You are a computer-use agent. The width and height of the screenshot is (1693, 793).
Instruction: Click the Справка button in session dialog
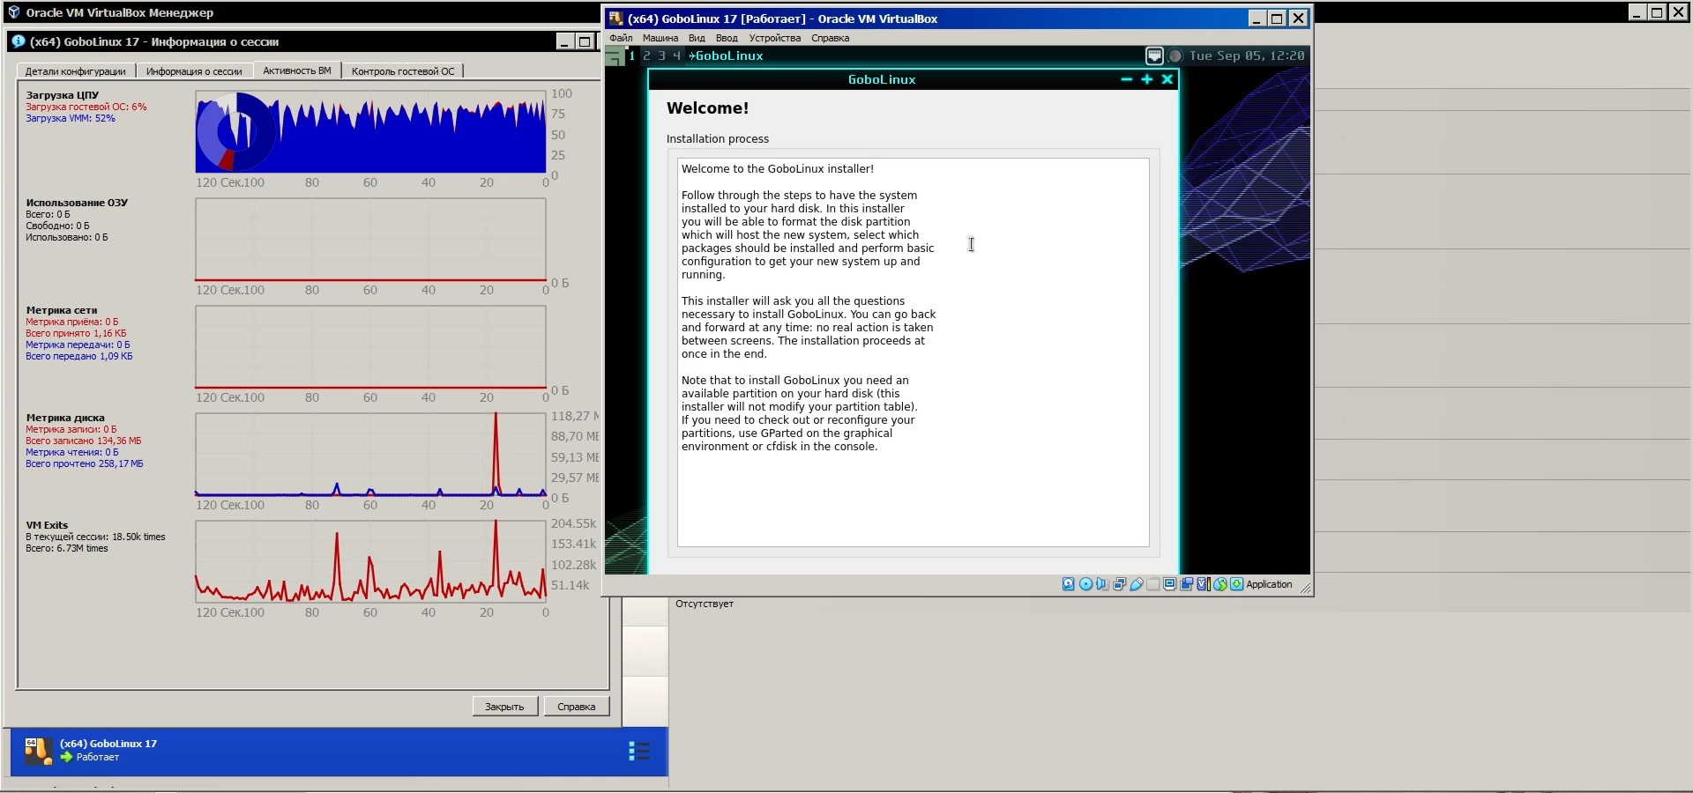[x=576, y=707]
